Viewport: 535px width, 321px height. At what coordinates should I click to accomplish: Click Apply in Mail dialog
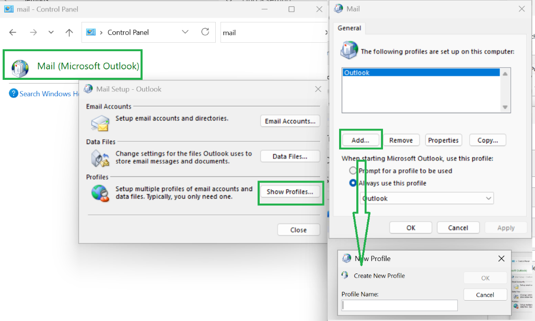coord(506,228)
